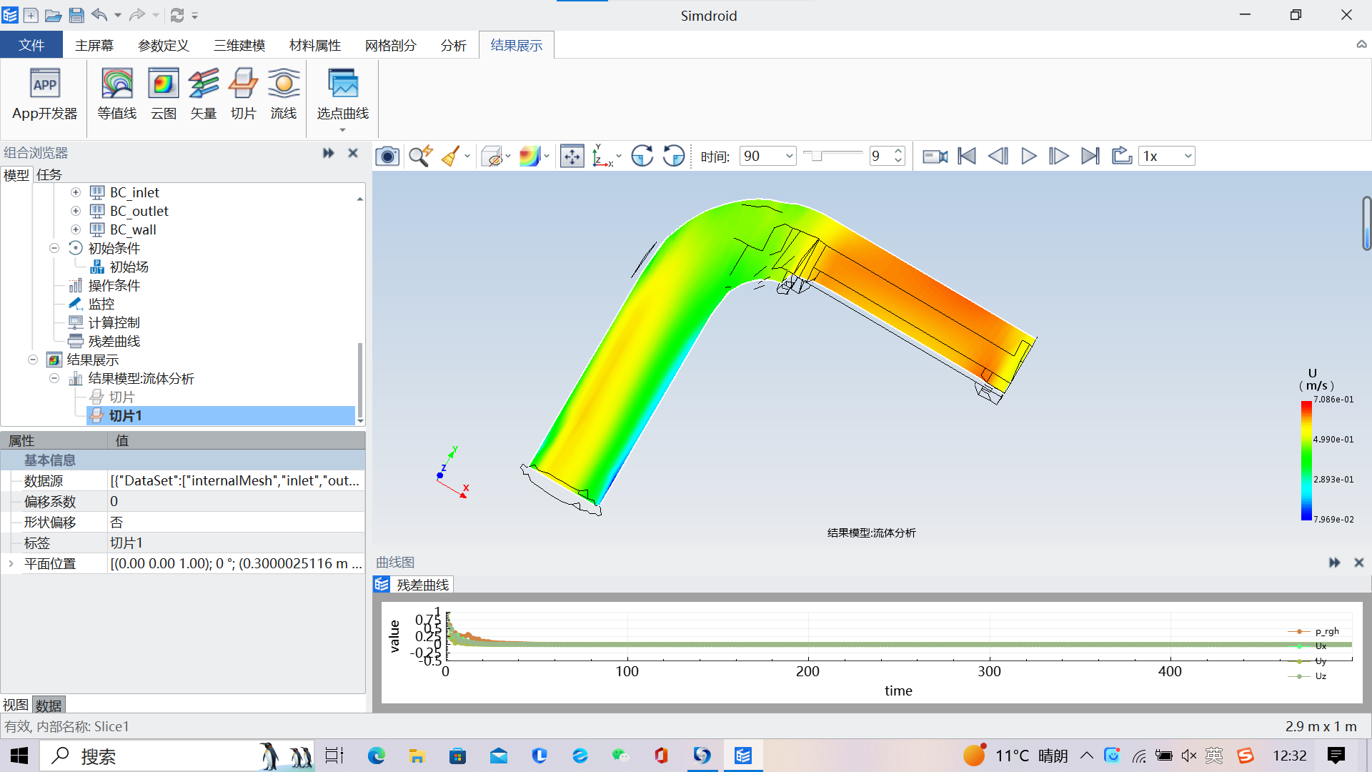This screenshot has width=1372, height=772.
Task: Select the 矢量 vector tool
Action: (x=204, y=94)
